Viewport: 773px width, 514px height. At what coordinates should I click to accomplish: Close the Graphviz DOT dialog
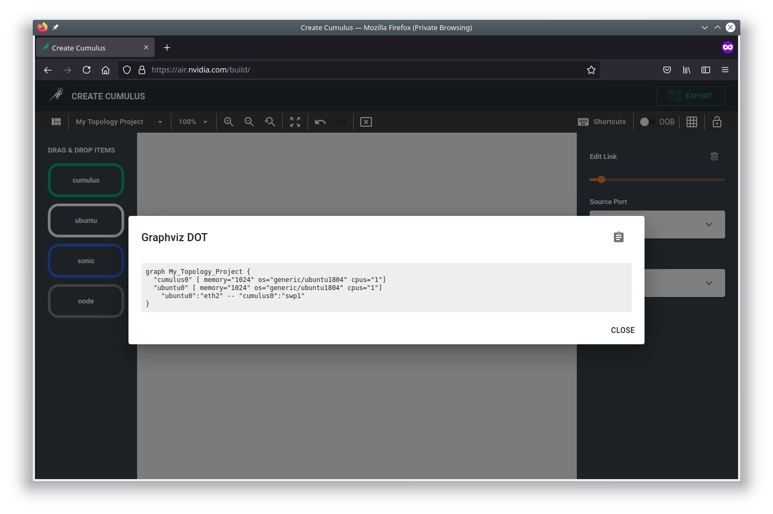[x=622, y=330]
